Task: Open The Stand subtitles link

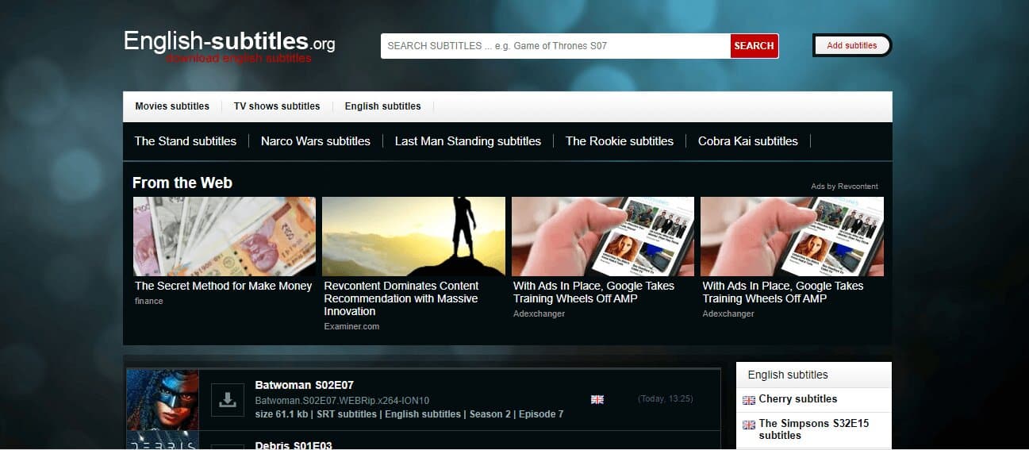Action: [x=186, y=141]
